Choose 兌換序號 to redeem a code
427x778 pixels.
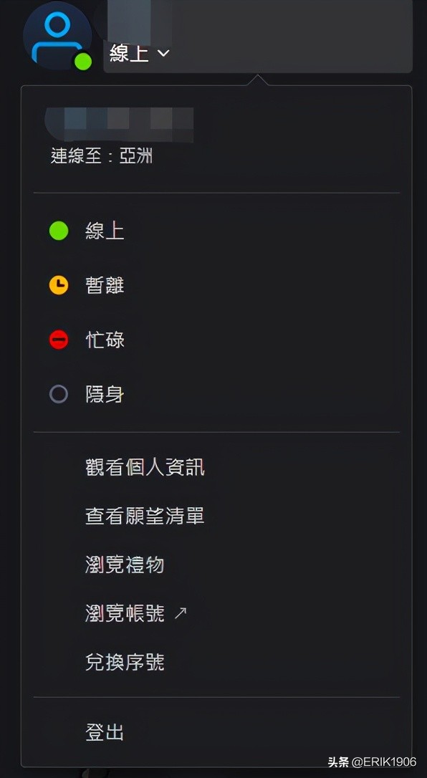tap(124, 661)
